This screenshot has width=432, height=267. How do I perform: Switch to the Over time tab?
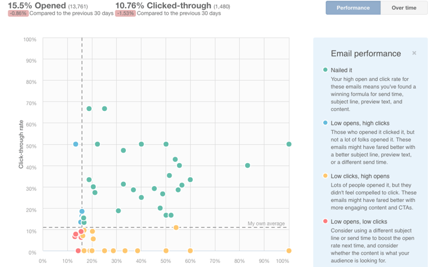pos(404,8)
